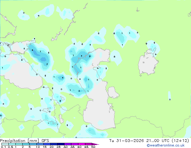The image size is (191, 148).
Task: Click the '40' legend label
Action: (x=79, y=147)
